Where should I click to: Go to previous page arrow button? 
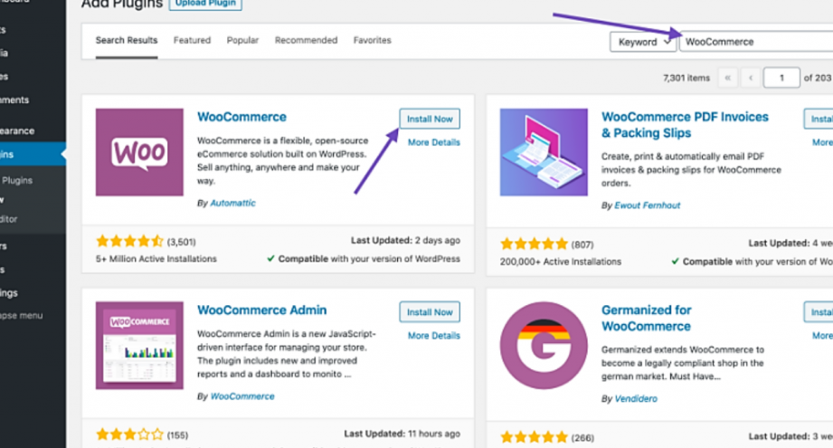tap(751, 78)
